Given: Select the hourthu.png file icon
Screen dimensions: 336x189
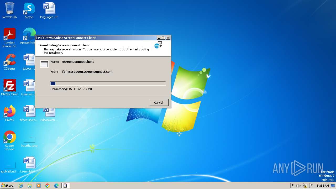Looking at the screenshot, I should 29,141.
